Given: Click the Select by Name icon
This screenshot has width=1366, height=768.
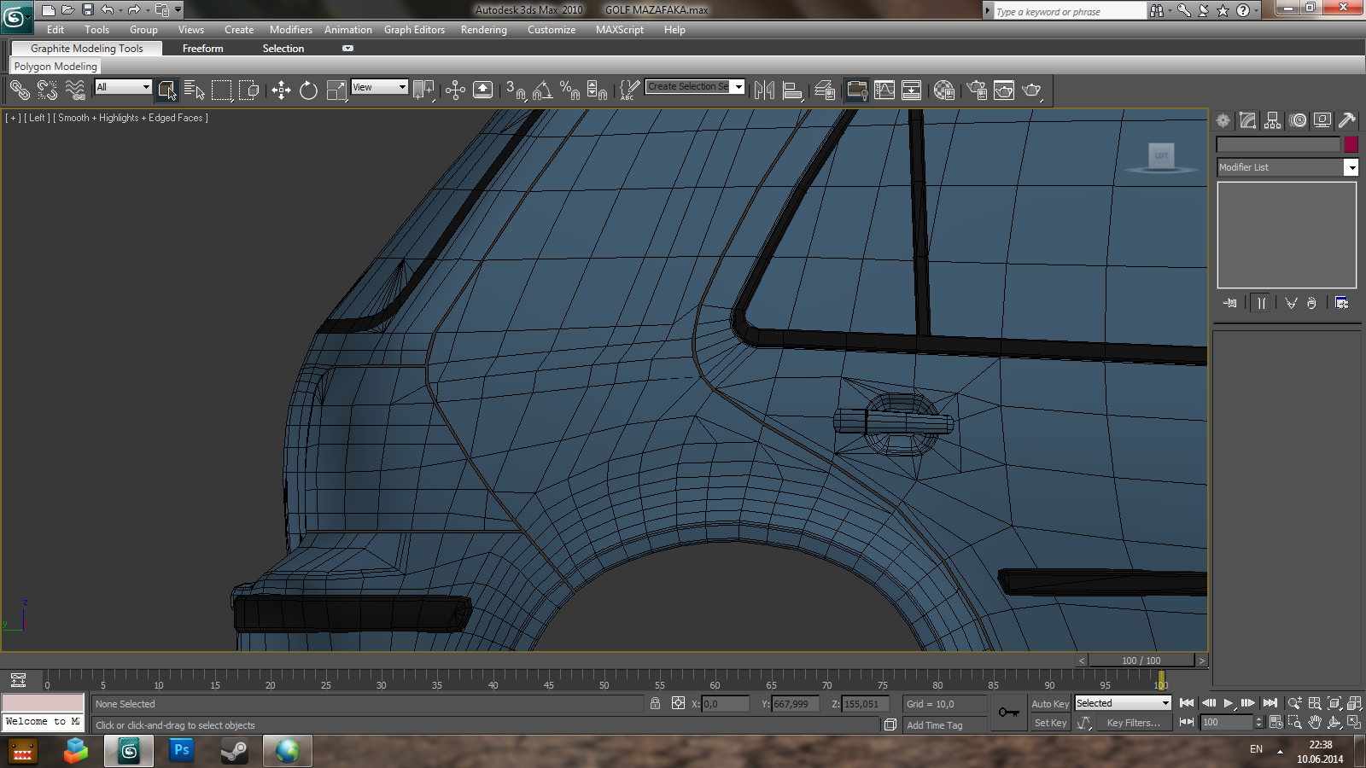Looking at the screenshot, I should tap(194, 90).
